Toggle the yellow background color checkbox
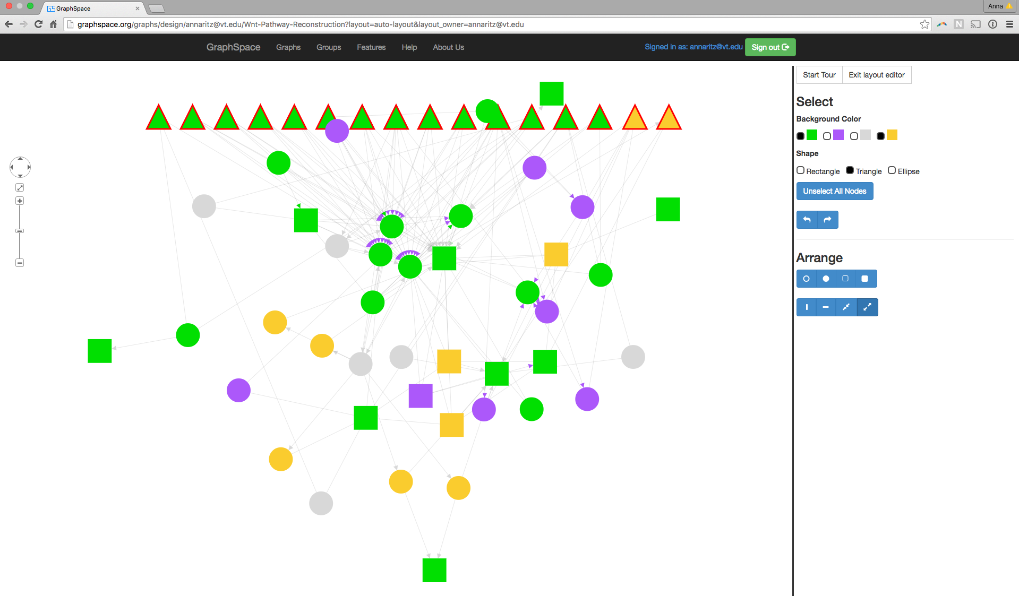Image resolution: width=1019 pixels, height=596 pixels. coord(880,136)
